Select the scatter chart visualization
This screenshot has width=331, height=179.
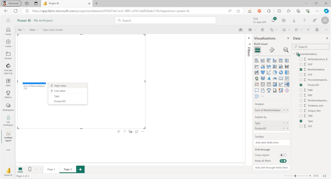(x=269, y=73)
